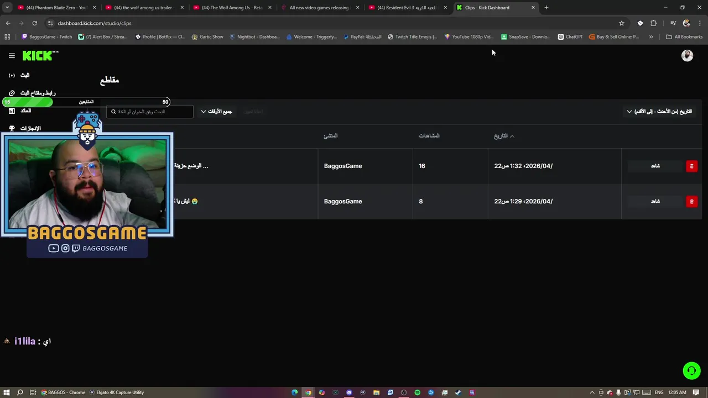Bookmark this page with the star
Screen dimensions: 708x398
(x=622, y=23)
